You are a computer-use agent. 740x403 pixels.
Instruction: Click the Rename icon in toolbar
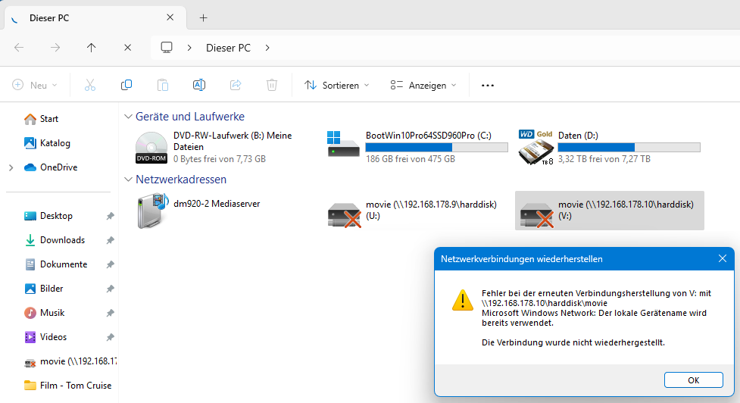point(199,86)
